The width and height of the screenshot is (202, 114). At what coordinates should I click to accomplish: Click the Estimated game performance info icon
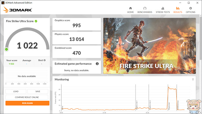(97, 63)
